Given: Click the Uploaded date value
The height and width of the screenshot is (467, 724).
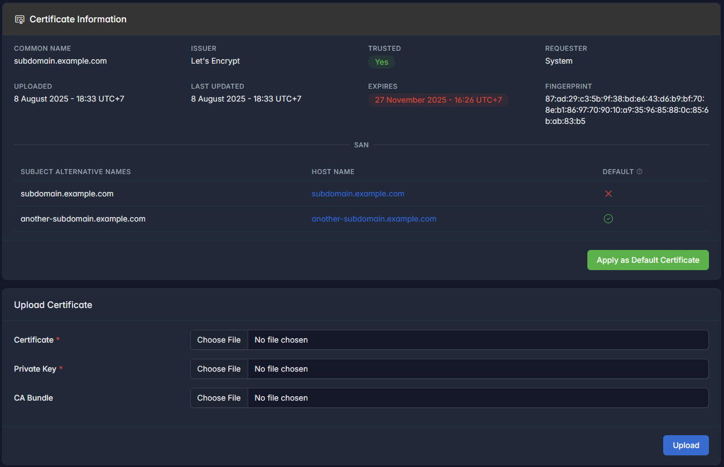Looking at the screenshot, I should [69, 99].
